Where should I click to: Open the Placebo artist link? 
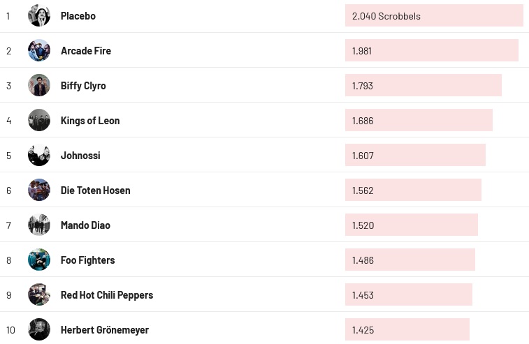coord(78,16)
